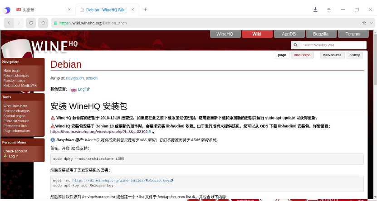Click the blue info icon by Raspbian
Screen dimensions: 377x201
[53, 140]
